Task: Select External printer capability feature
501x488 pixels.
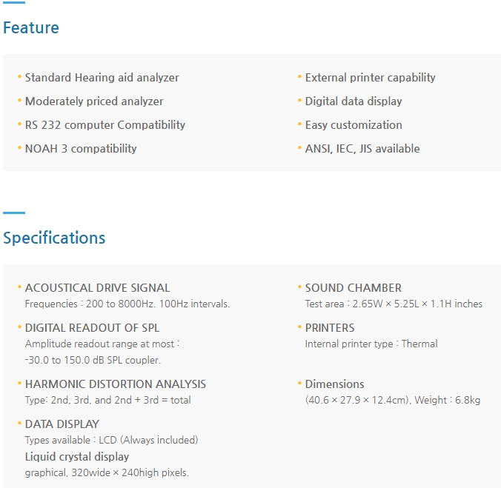Action: pyautogui.click(x=370, y=78)
